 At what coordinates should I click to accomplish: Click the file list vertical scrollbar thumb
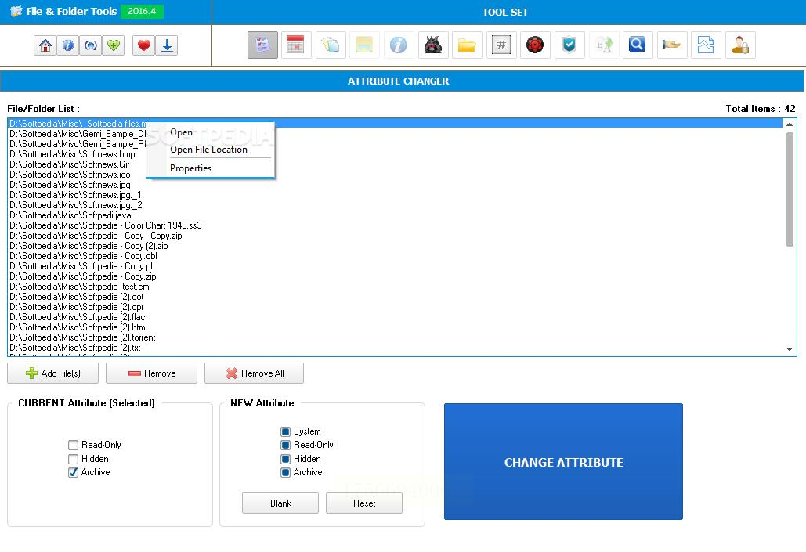coord(790,189)
